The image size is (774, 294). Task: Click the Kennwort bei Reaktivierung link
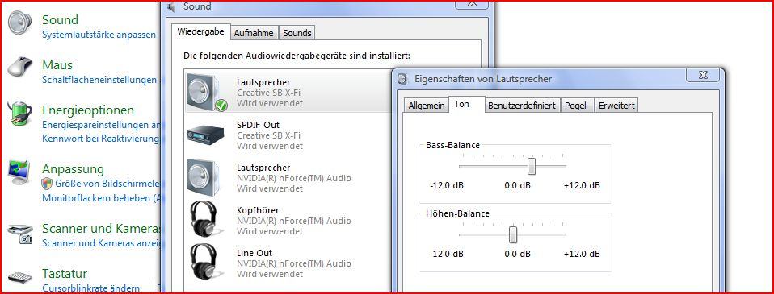pyautogui.click(x=101, y=139)
